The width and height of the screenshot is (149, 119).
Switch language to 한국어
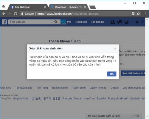tap(47, 98)
